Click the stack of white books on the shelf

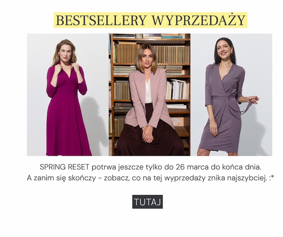tap(177, 90)
